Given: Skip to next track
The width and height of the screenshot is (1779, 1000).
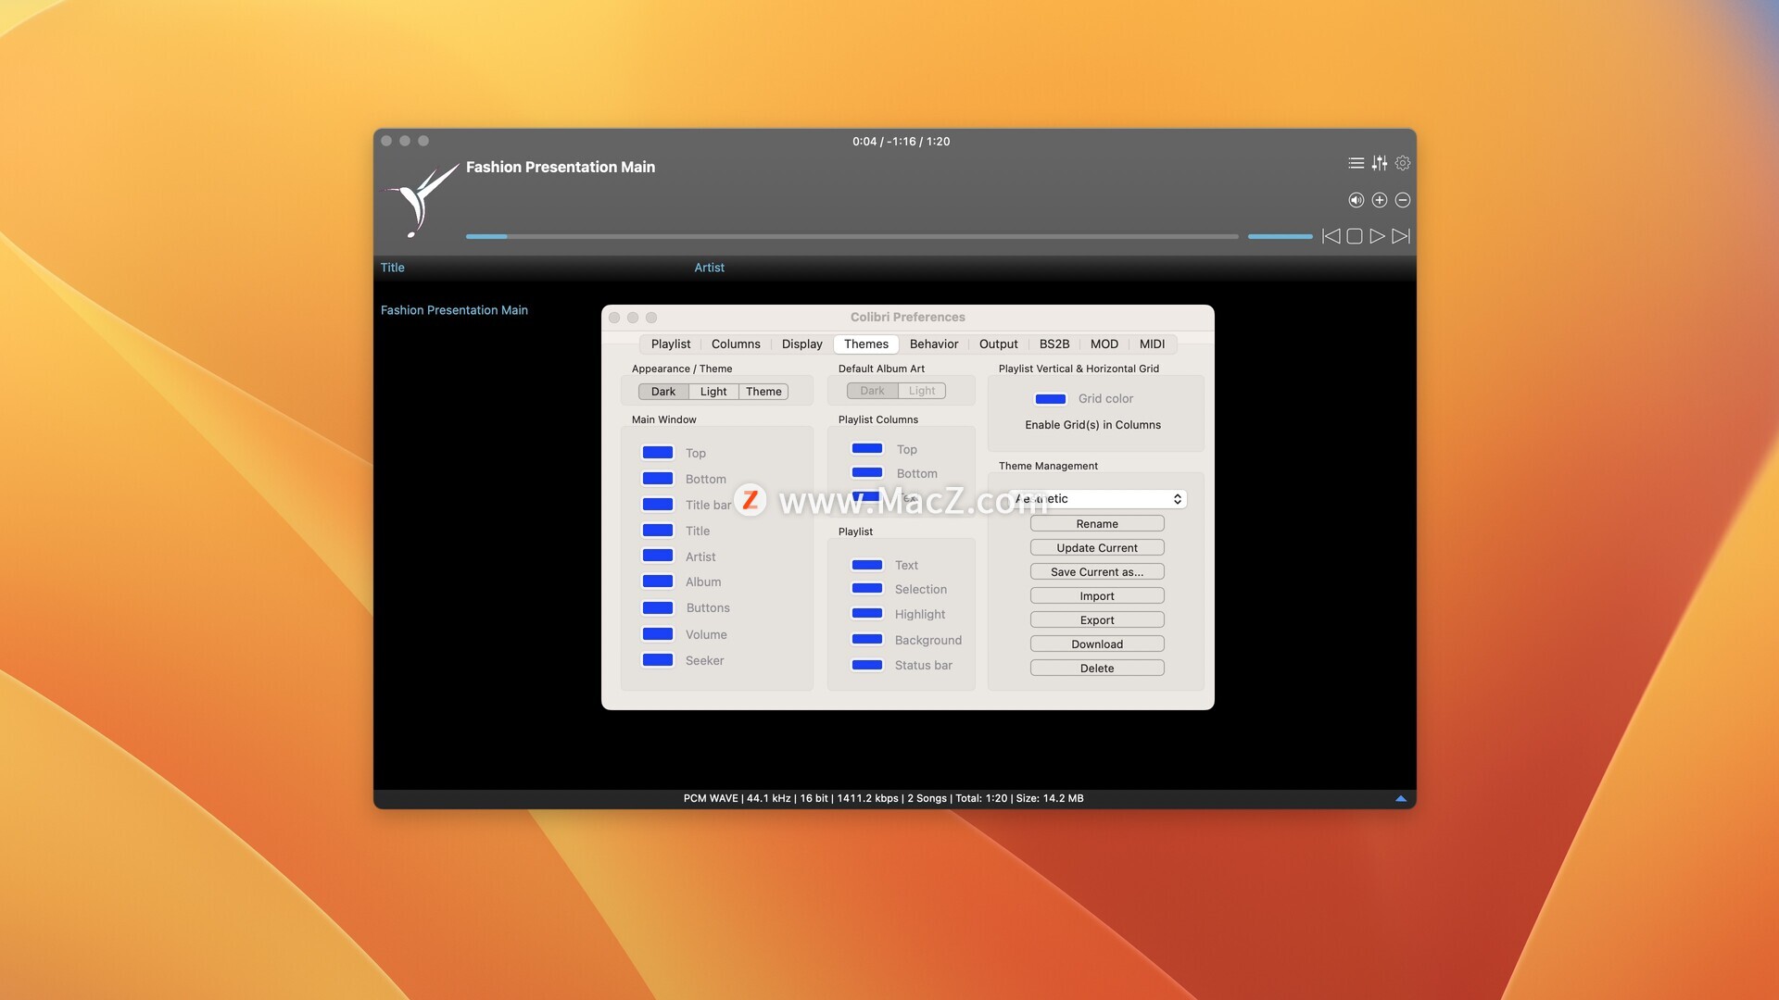Looking at the screenshot, I should (1402, 236).
